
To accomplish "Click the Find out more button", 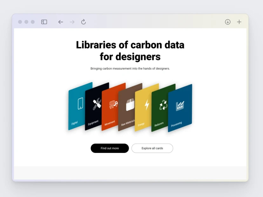I will point(110,148).
